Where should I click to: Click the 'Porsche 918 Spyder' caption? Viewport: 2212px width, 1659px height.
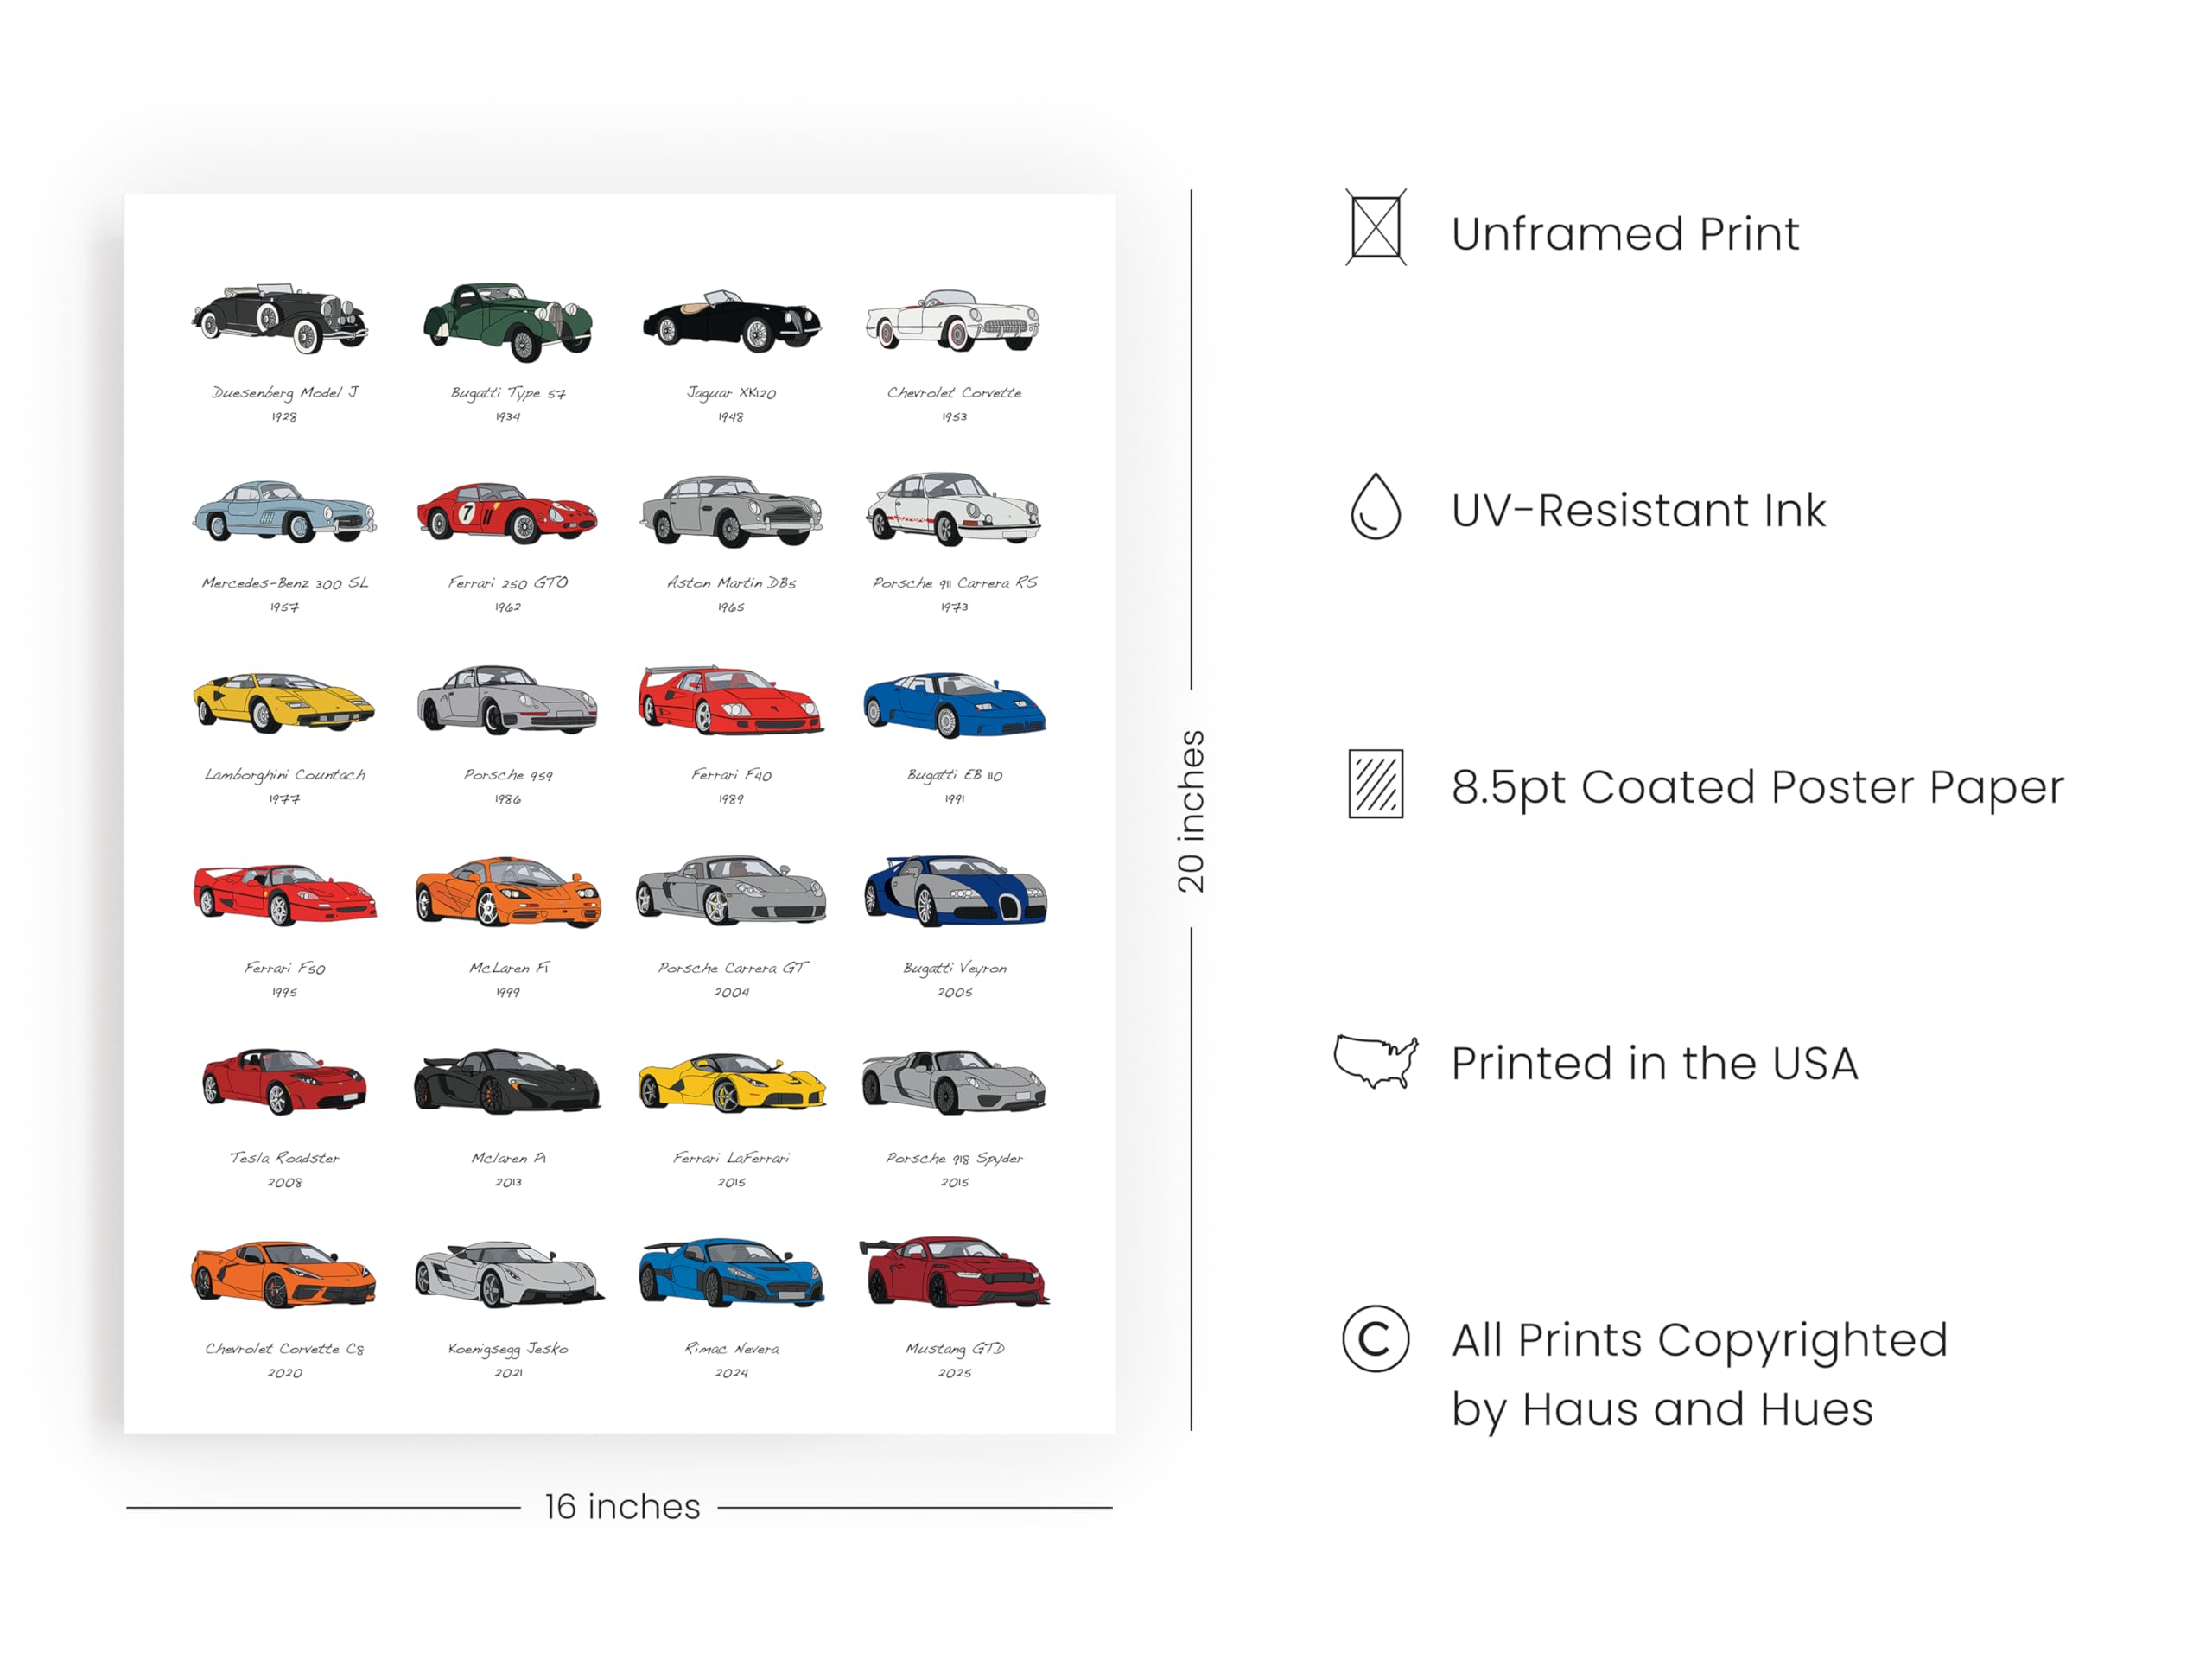click(954, 1158)
